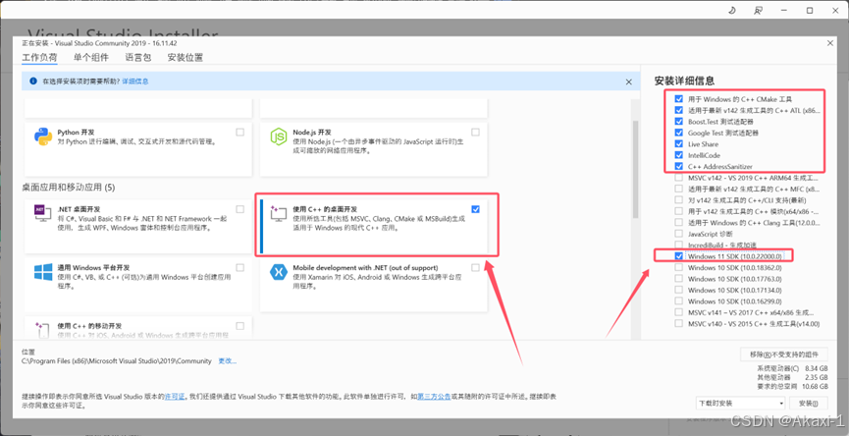Close the installation dialog with the X
The height and width of the screenshot is (436, 849).
[830, 43]
